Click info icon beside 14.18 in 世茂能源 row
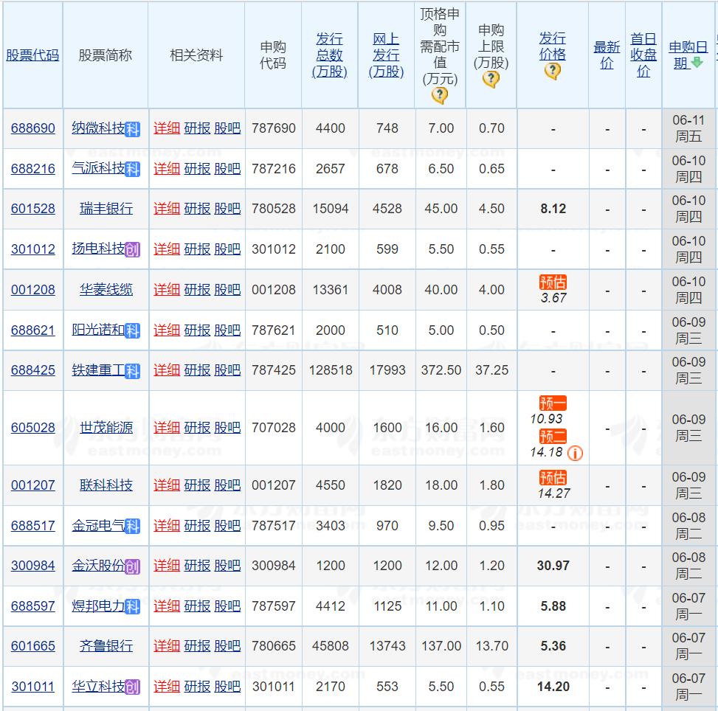Viewport: 718px width, 711px height. (x=575, y=453)
